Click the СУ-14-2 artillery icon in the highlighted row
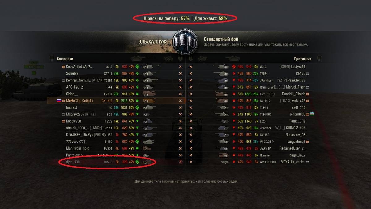 [x=150, y=101]
